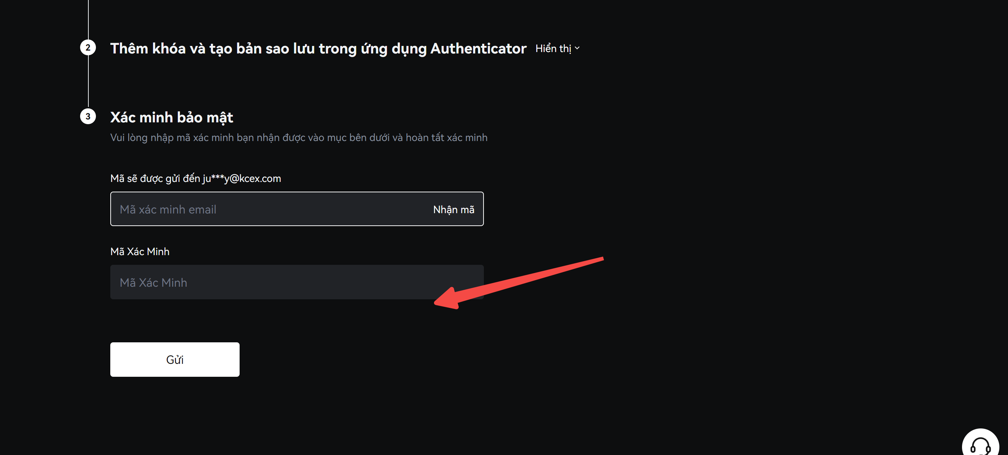Click the vertical line above step 2
1008x455 pixels.
tap(88, 19)
